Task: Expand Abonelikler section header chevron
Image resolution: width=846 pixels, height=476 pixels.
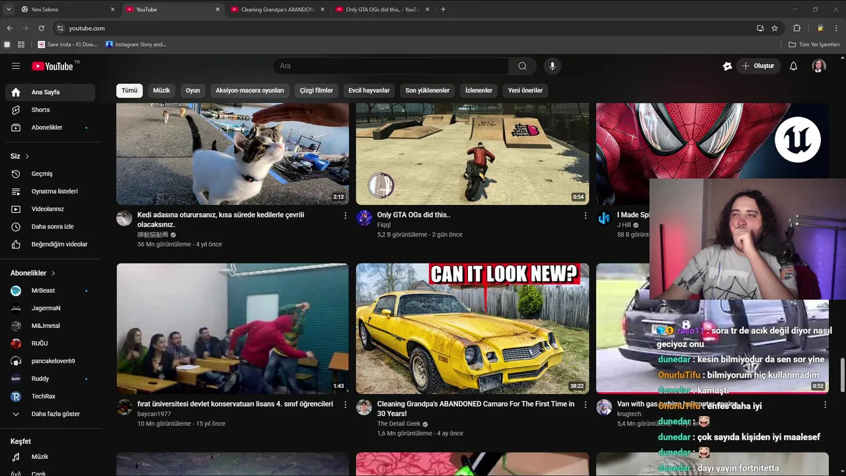Action: click(x=53, y=273)
